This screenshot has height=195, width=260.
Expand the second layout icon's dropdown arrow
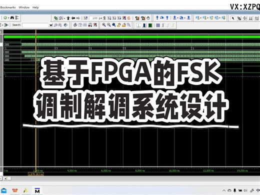[x=208, y=18]
